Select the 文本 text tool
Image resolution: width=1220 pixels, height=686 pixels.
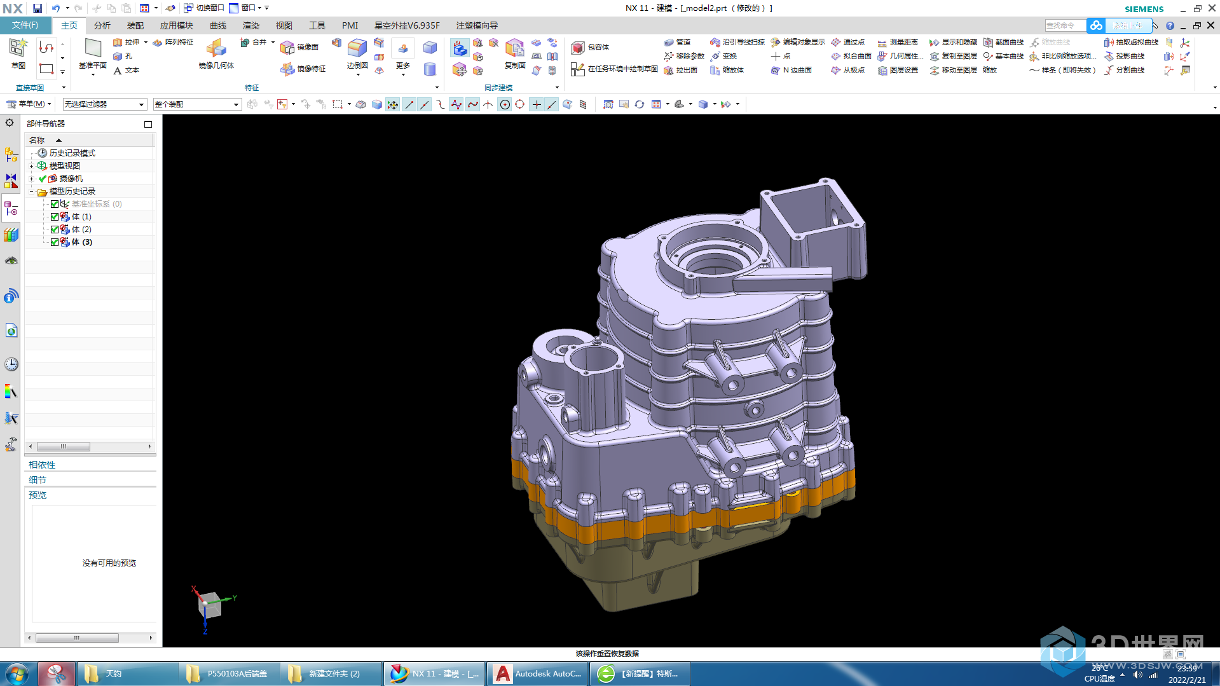click(127, 71)
